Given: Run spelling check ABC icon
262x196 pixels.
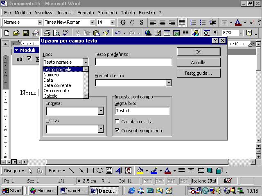Looking at the screenshot, I should (65, 33).
